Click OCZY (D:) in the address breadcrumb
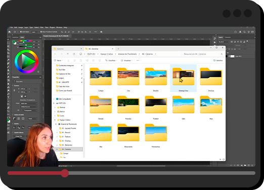 pyautogui.click(x=91, y=54)
